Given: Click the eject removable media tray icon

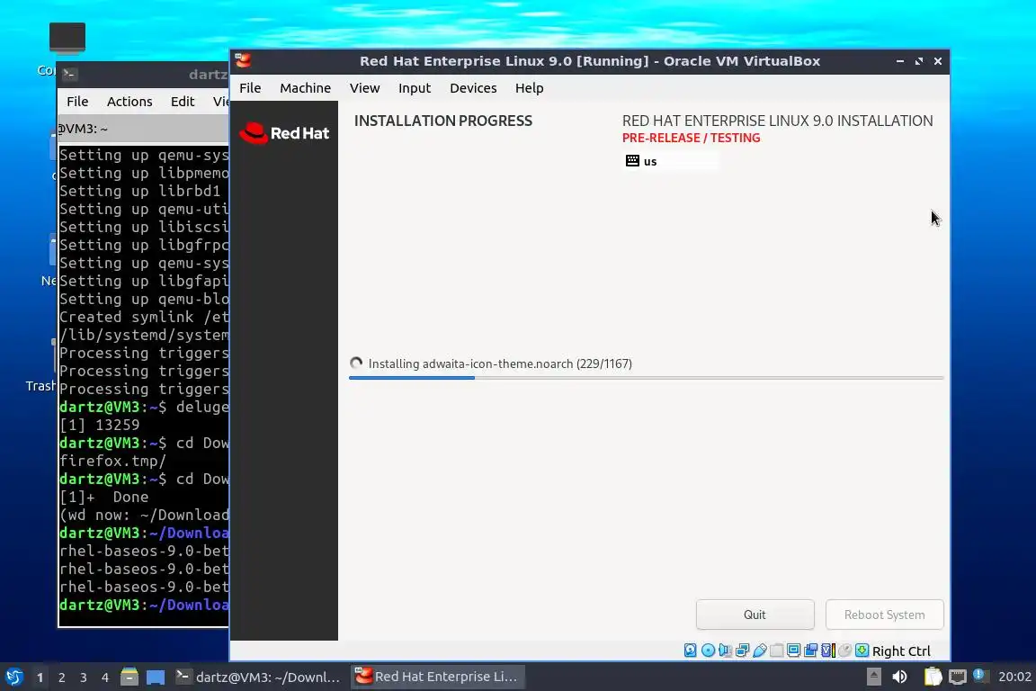Looking at the screenshot, I should (873, 677).
